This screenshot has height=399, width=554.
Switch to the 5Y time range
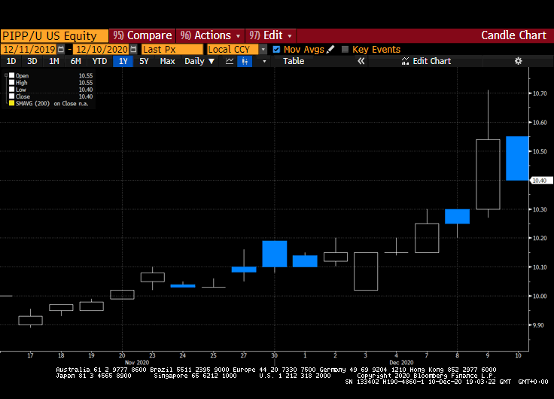[x=144, y=61]
